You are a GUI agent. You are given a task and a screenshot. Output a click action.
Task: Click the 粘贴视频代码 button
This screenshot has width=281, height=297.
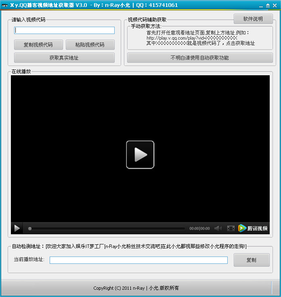pyautogui.click(x=90, y=45)
